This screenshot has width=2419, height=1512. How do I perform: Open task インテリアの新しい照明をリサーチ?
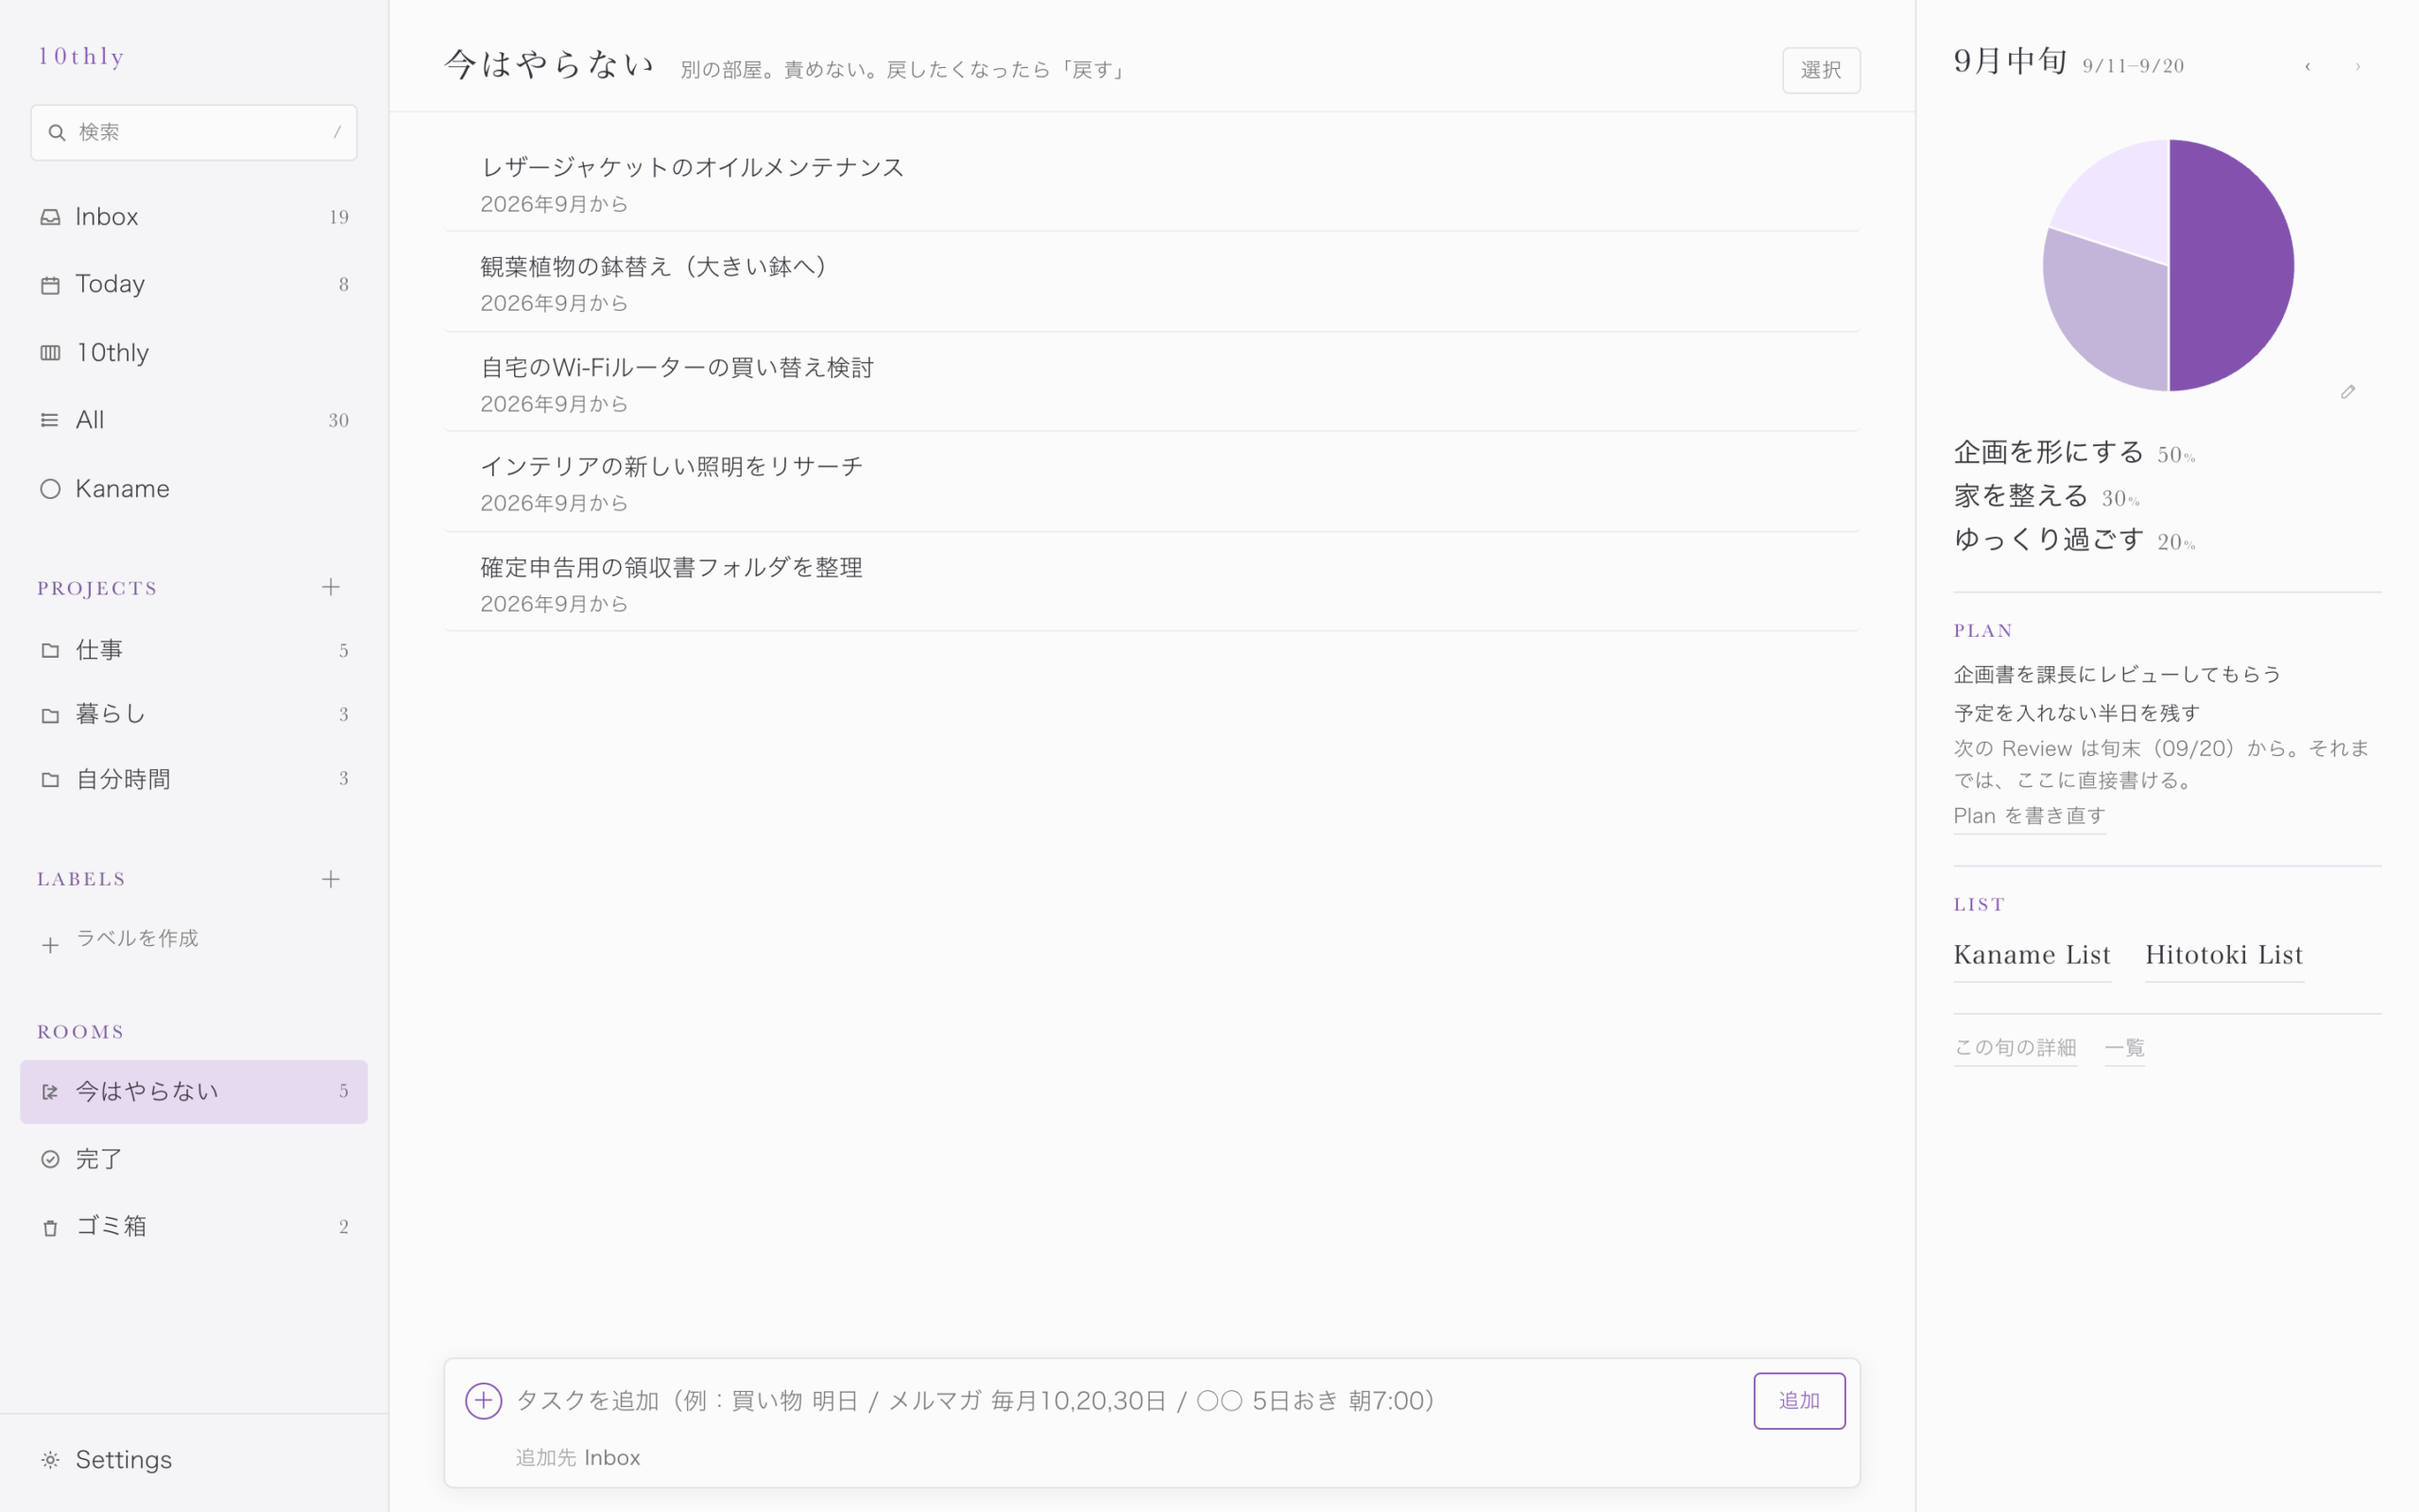pos(1152,483)
